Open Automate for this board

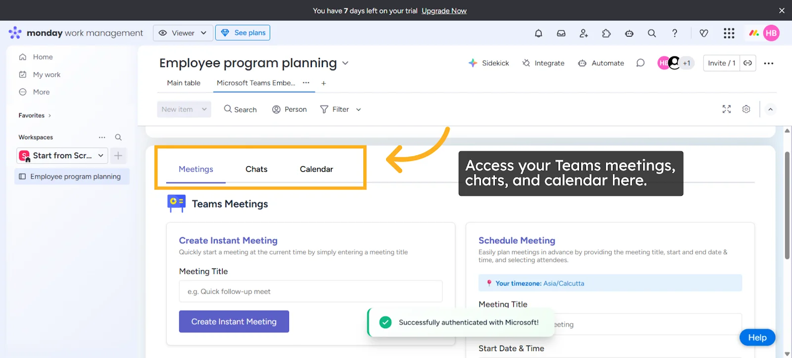click(600, 63)
